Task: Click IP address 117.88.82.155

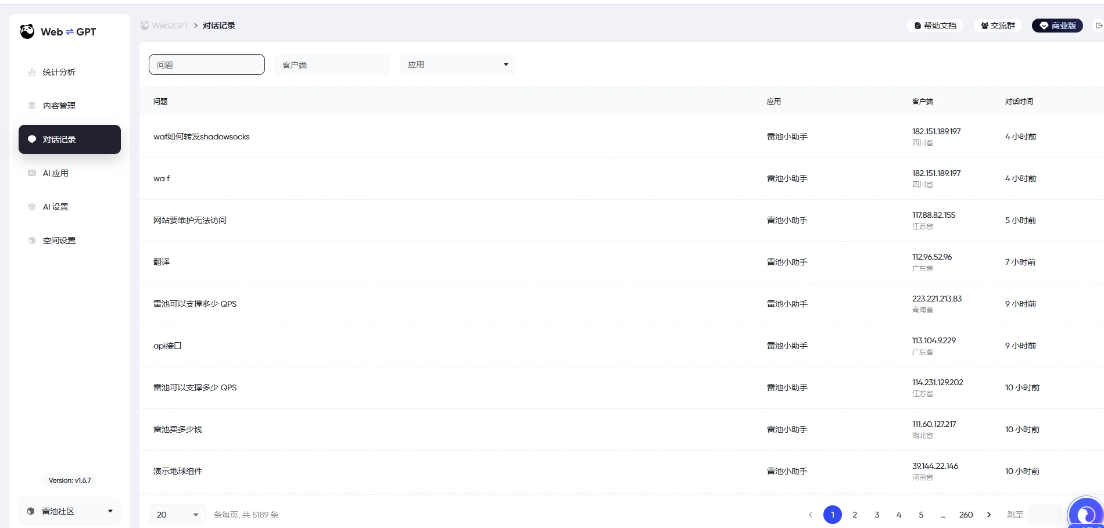Action: pos(934,215)
